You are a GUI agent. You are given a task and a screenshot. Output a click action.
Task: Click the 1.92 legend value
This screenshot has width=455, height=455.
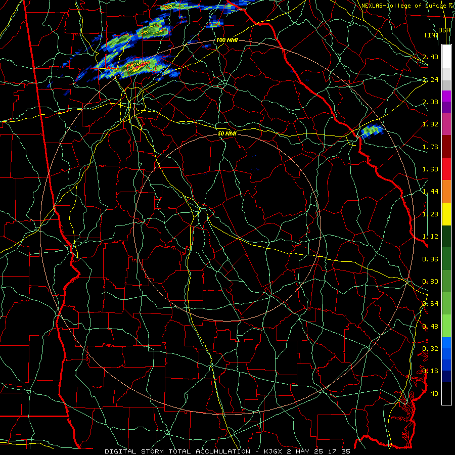tap(430, 124)
